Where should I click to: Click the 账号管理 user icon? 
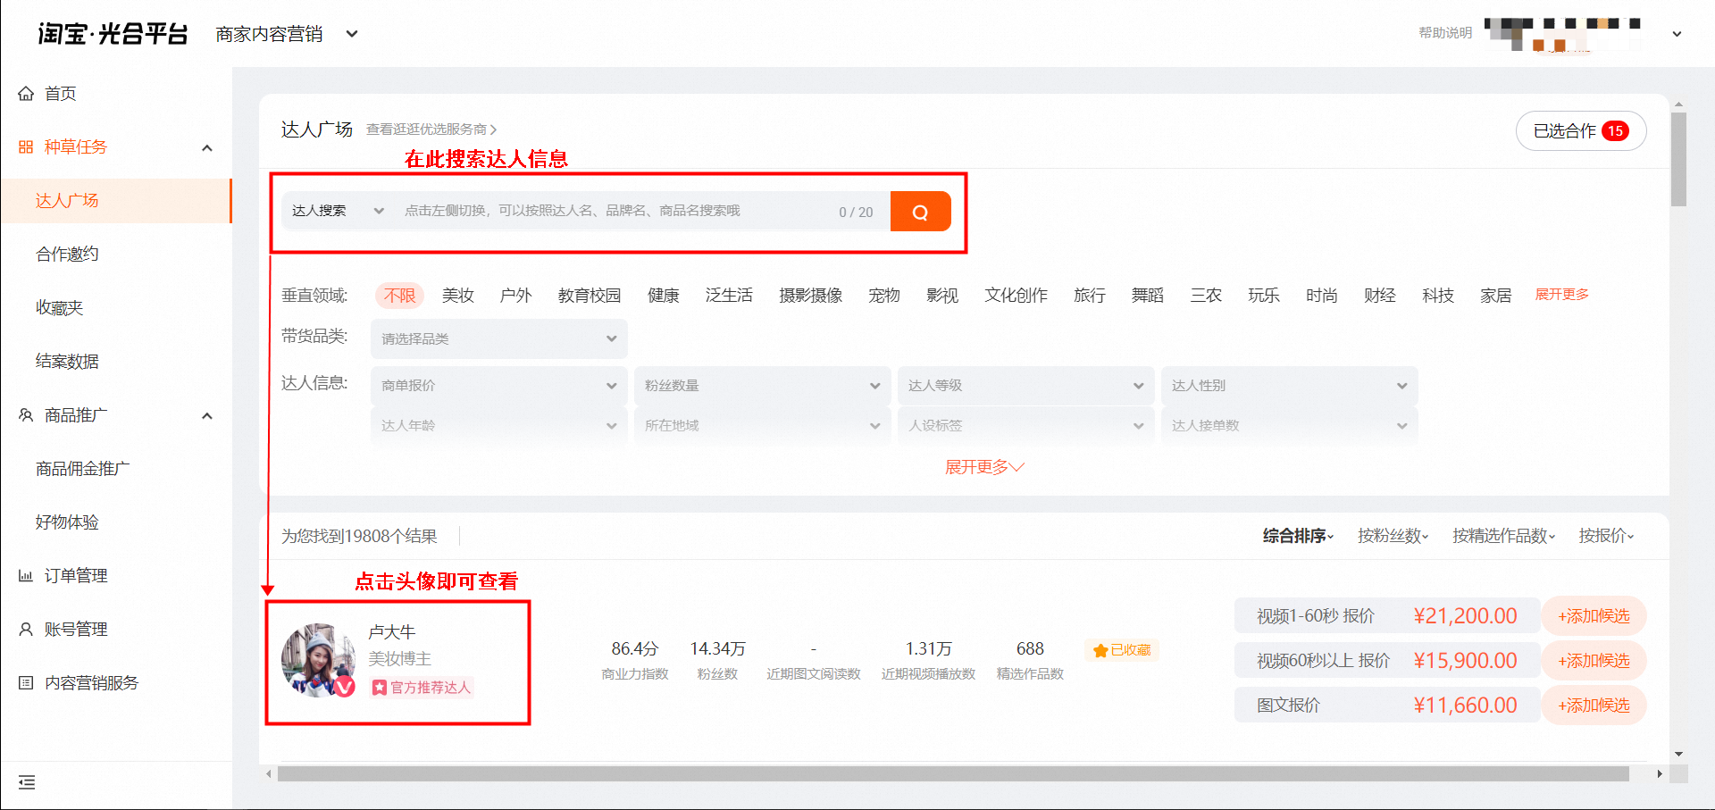pyautogui.click(x=26, y=630)
